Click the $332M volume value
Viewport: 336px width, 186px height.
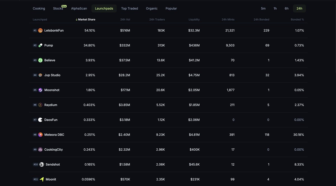pyautogui.click(x=125, y=45)
